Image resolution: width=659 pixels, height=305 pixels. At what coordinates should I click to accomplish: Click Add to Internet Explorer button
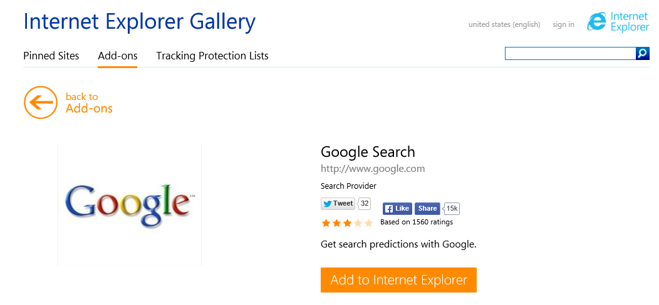pyautogui.click(x=398, y=280)
